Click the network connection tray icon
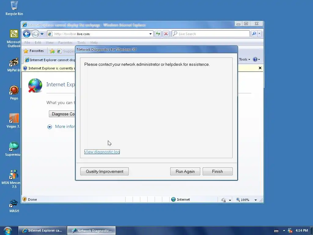 [290, 231]
